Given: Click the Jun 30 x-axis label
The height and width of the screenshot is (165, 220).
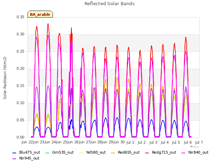Looking at the screenshot, I should 119,142.
